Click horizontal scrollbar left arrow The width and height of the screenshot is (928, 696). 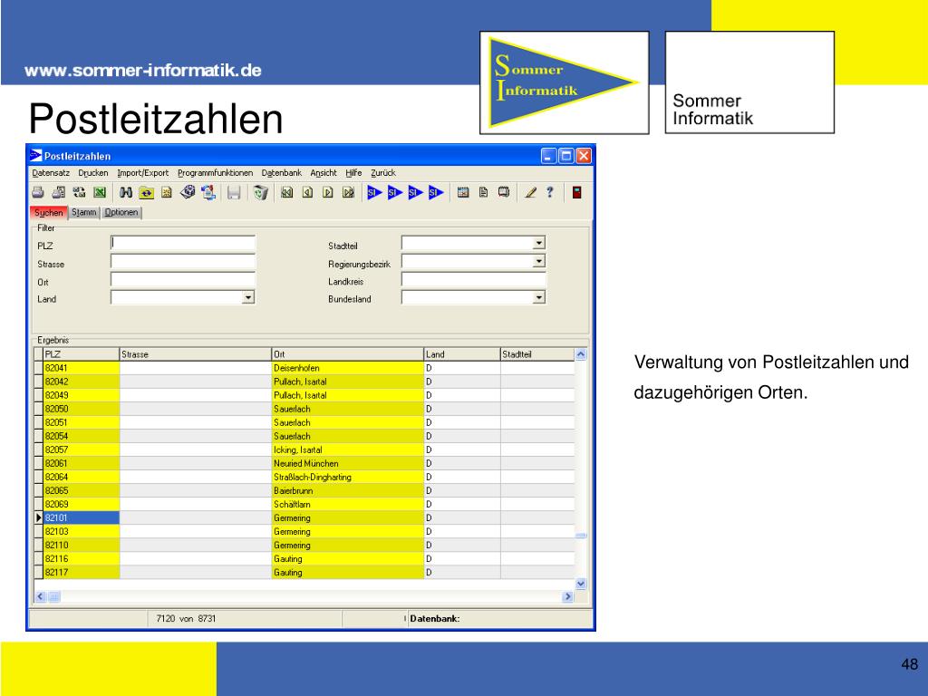[x=40, y=596]
